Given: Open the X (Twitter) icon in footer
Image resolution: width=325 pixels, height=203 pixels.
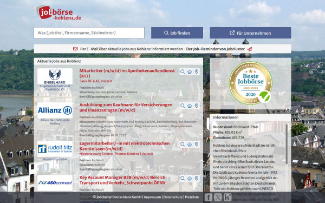Looking at the screenshot, I should point(218,197).
